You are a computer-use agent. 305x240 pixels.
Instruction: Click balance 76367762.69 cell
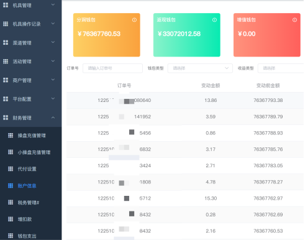point(268,215)
